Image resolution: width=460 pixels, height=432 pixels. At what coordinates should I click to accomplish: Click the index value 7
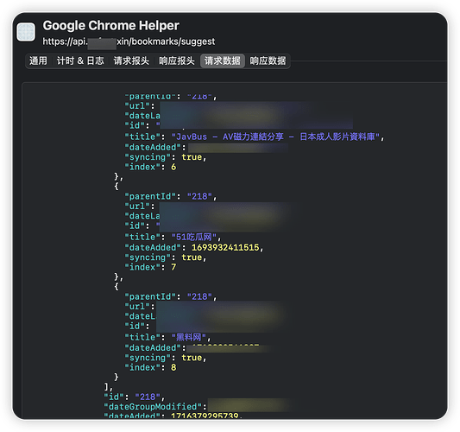173,267
